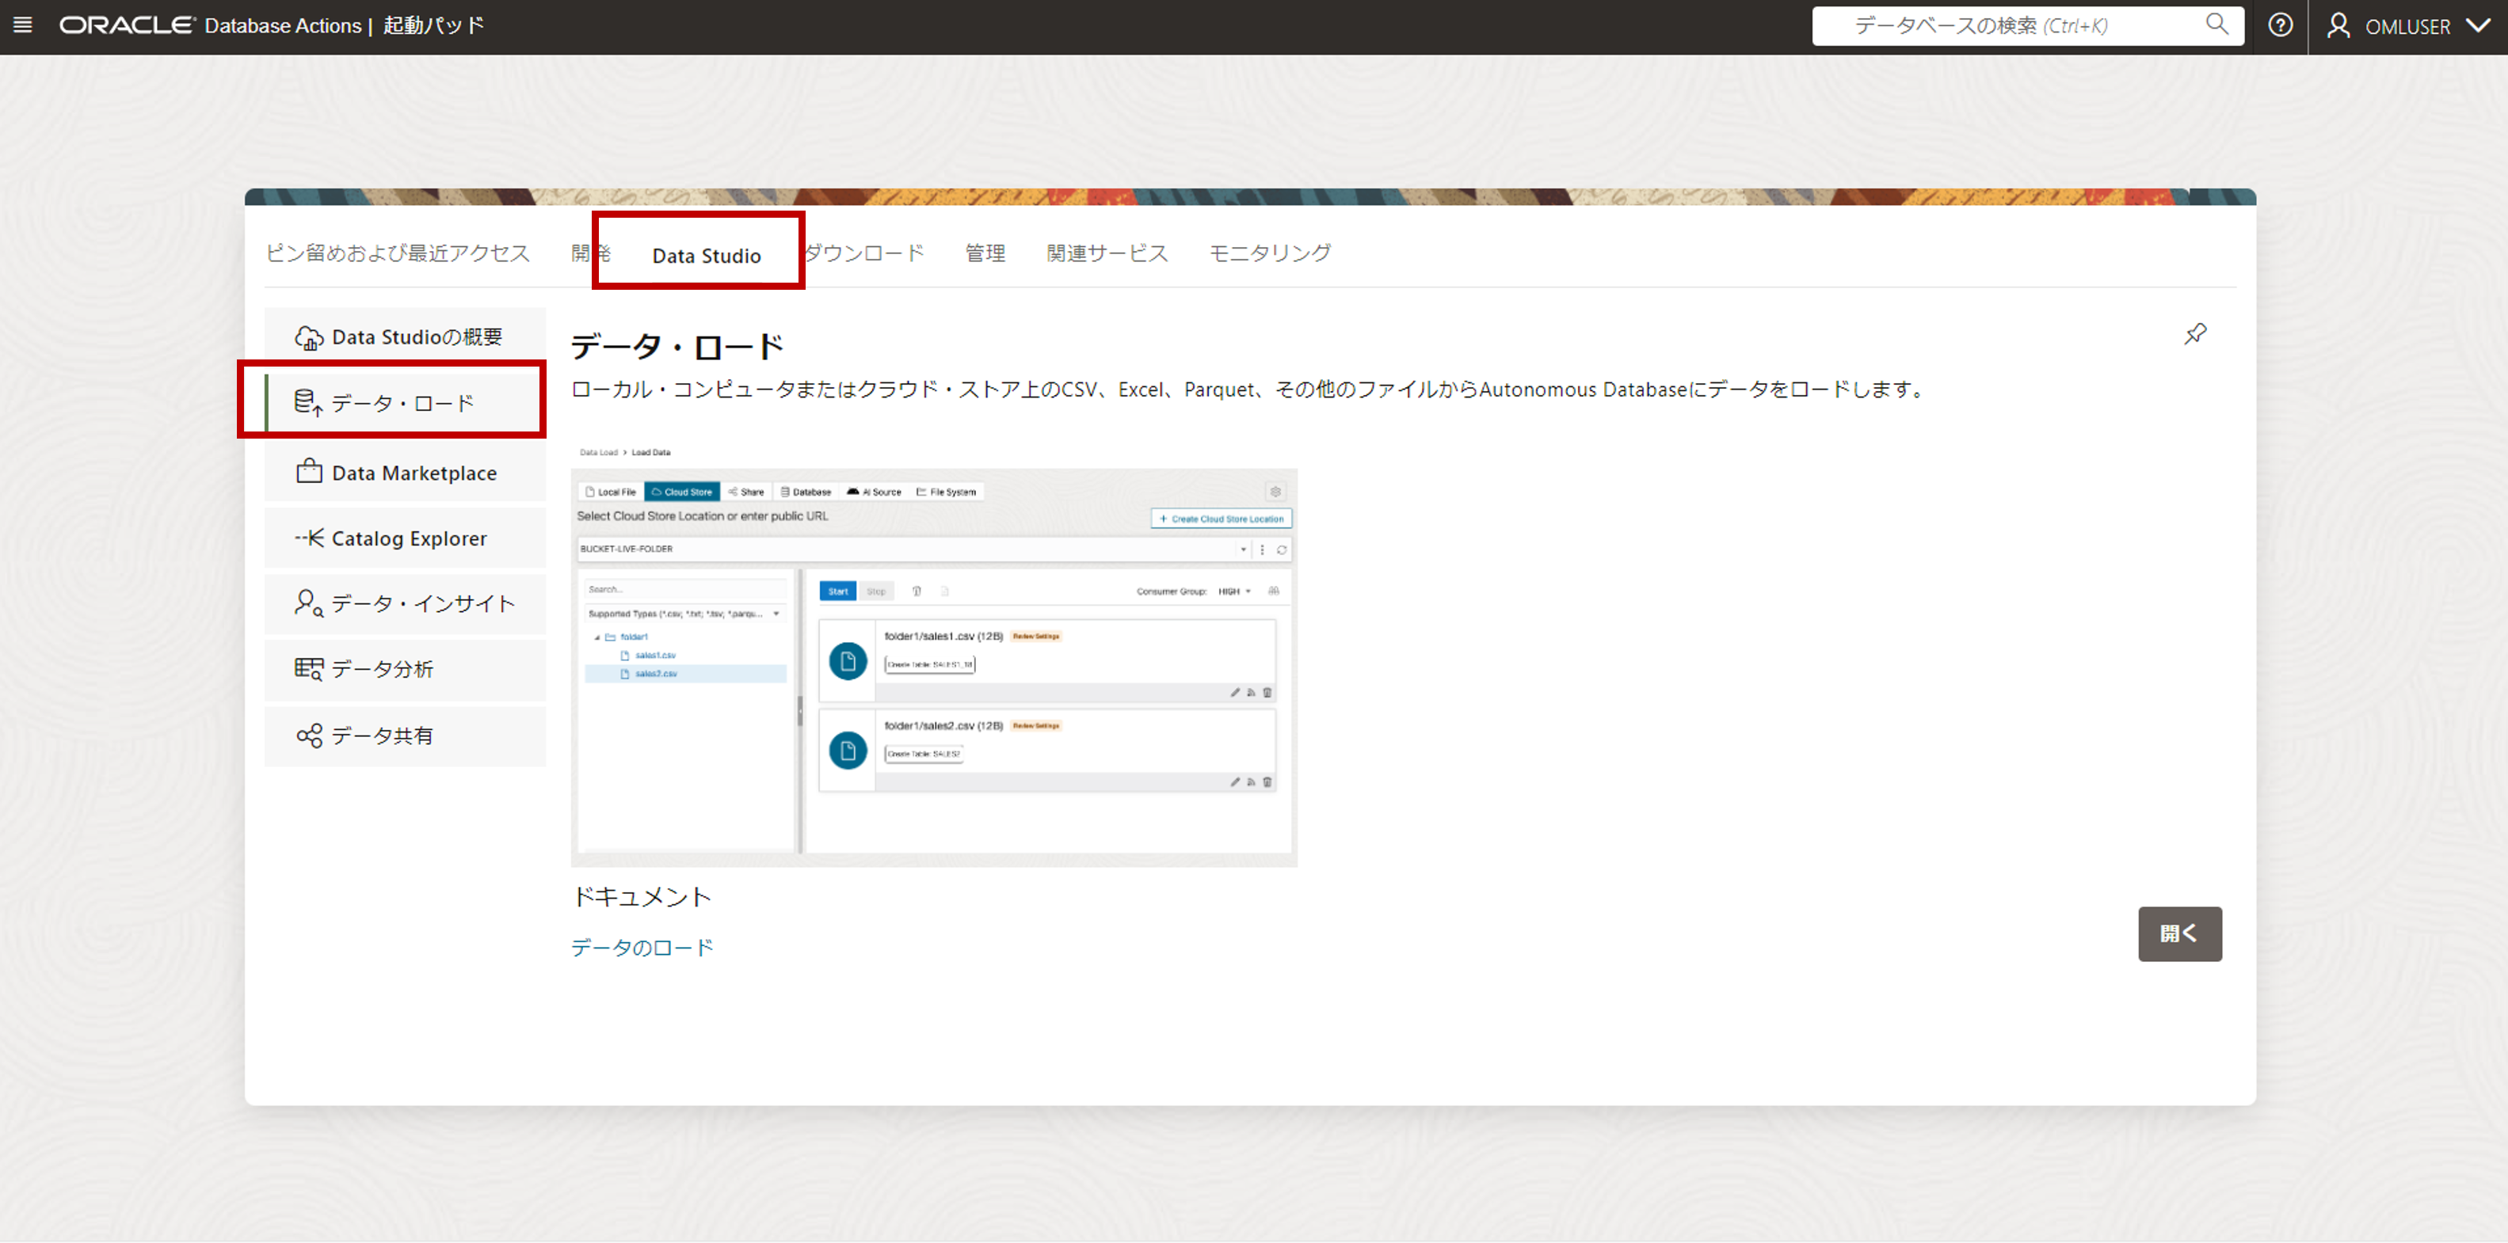Click the help question mark icon
Image resolution: width=2508 pixels, height=1243 pixels.
coord(2280,25)
